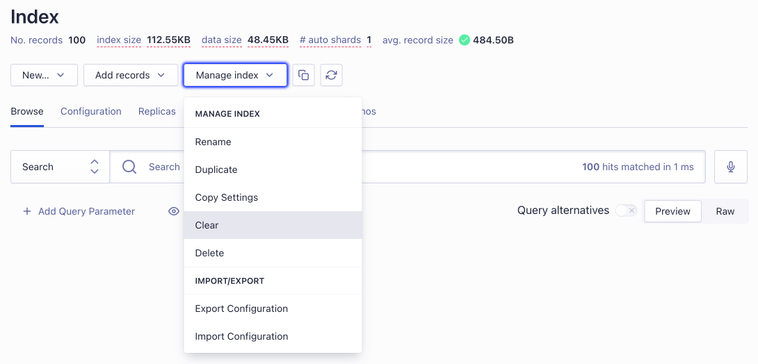Click the 112.55KB value
The height and width of the screenshot is (364, 758).
point(169,40)
